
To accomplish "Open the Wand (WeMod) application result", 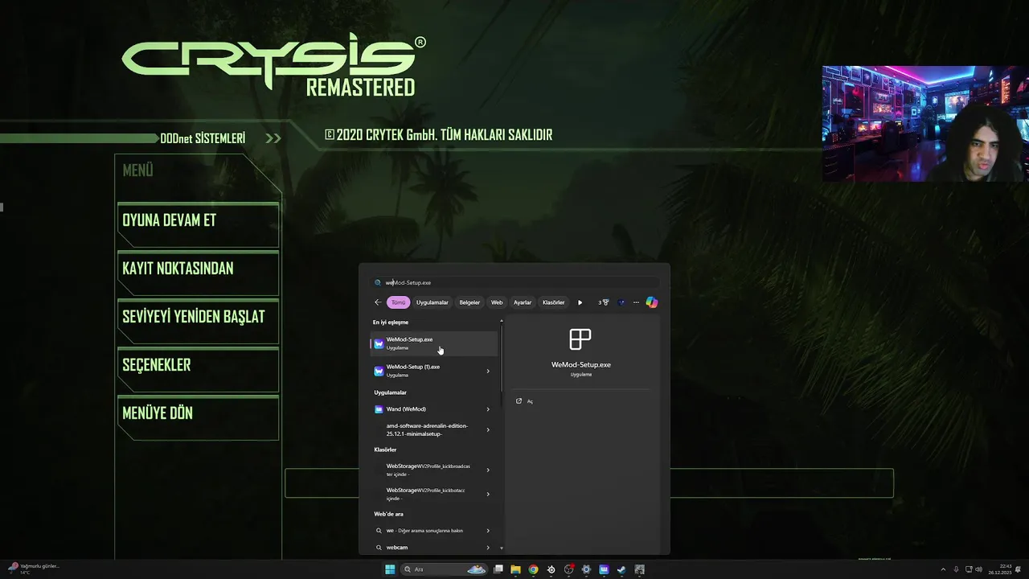I will pyautogui.click(x=434, y=409).
